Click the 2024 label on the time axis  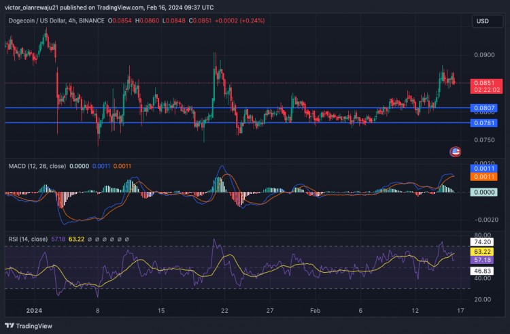pyautogui.click(x=34, y=310)
